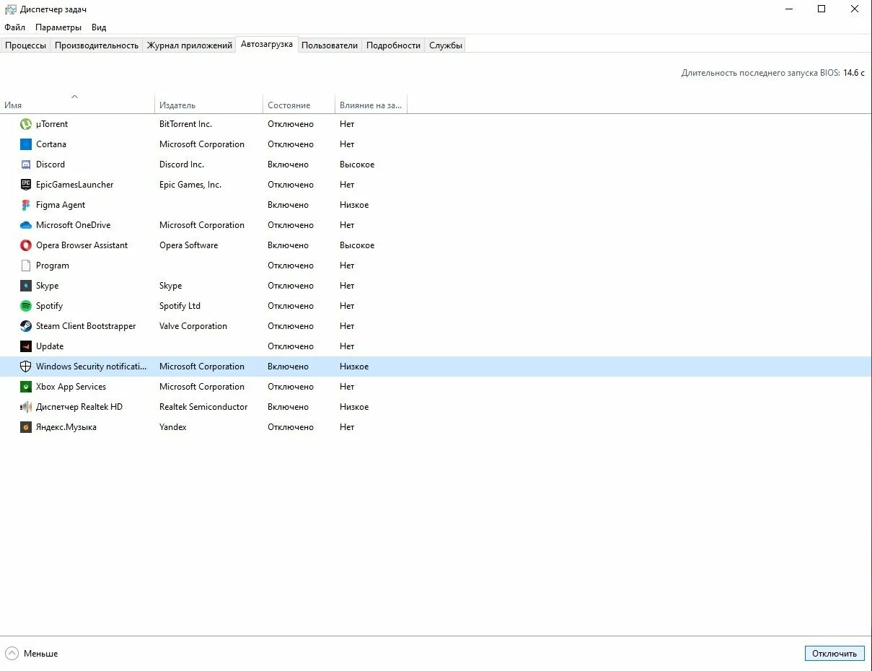Select the Discord entry name
Image resolution: width=872 pixels, height=671 pixels.
pos(50,165)
